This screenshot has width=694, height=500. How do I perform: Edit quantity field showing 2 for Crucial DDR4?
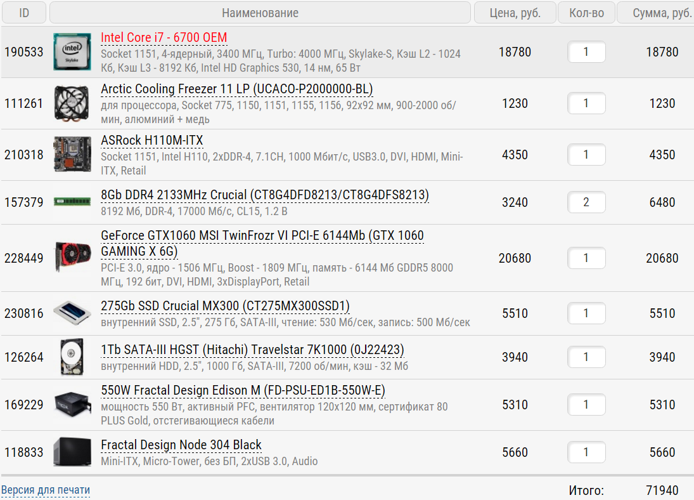tap(586, 202)
